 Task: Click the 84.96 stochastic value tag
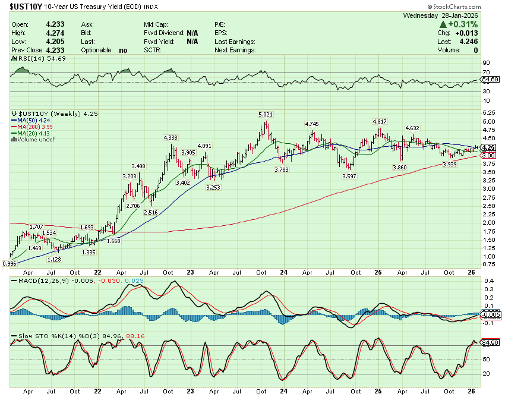click(x=489, y=342)
